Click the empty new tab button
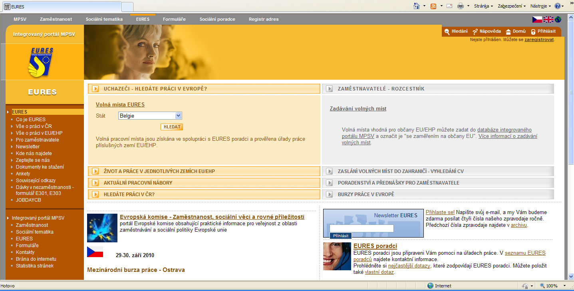574x291 pixels. click(x=127, y=7)
